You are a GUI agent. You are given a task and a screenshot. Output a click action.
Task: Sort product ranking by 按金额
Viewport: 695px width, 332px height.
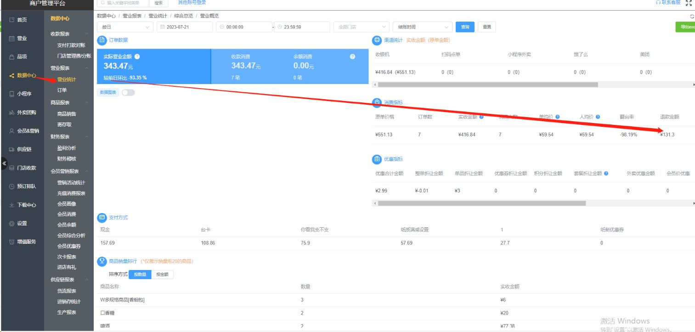point(162,274)
